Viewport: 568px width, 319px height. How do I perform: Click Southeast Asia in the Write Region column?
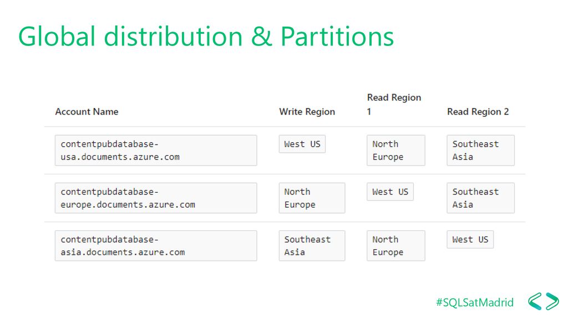(x=312, y=245)
